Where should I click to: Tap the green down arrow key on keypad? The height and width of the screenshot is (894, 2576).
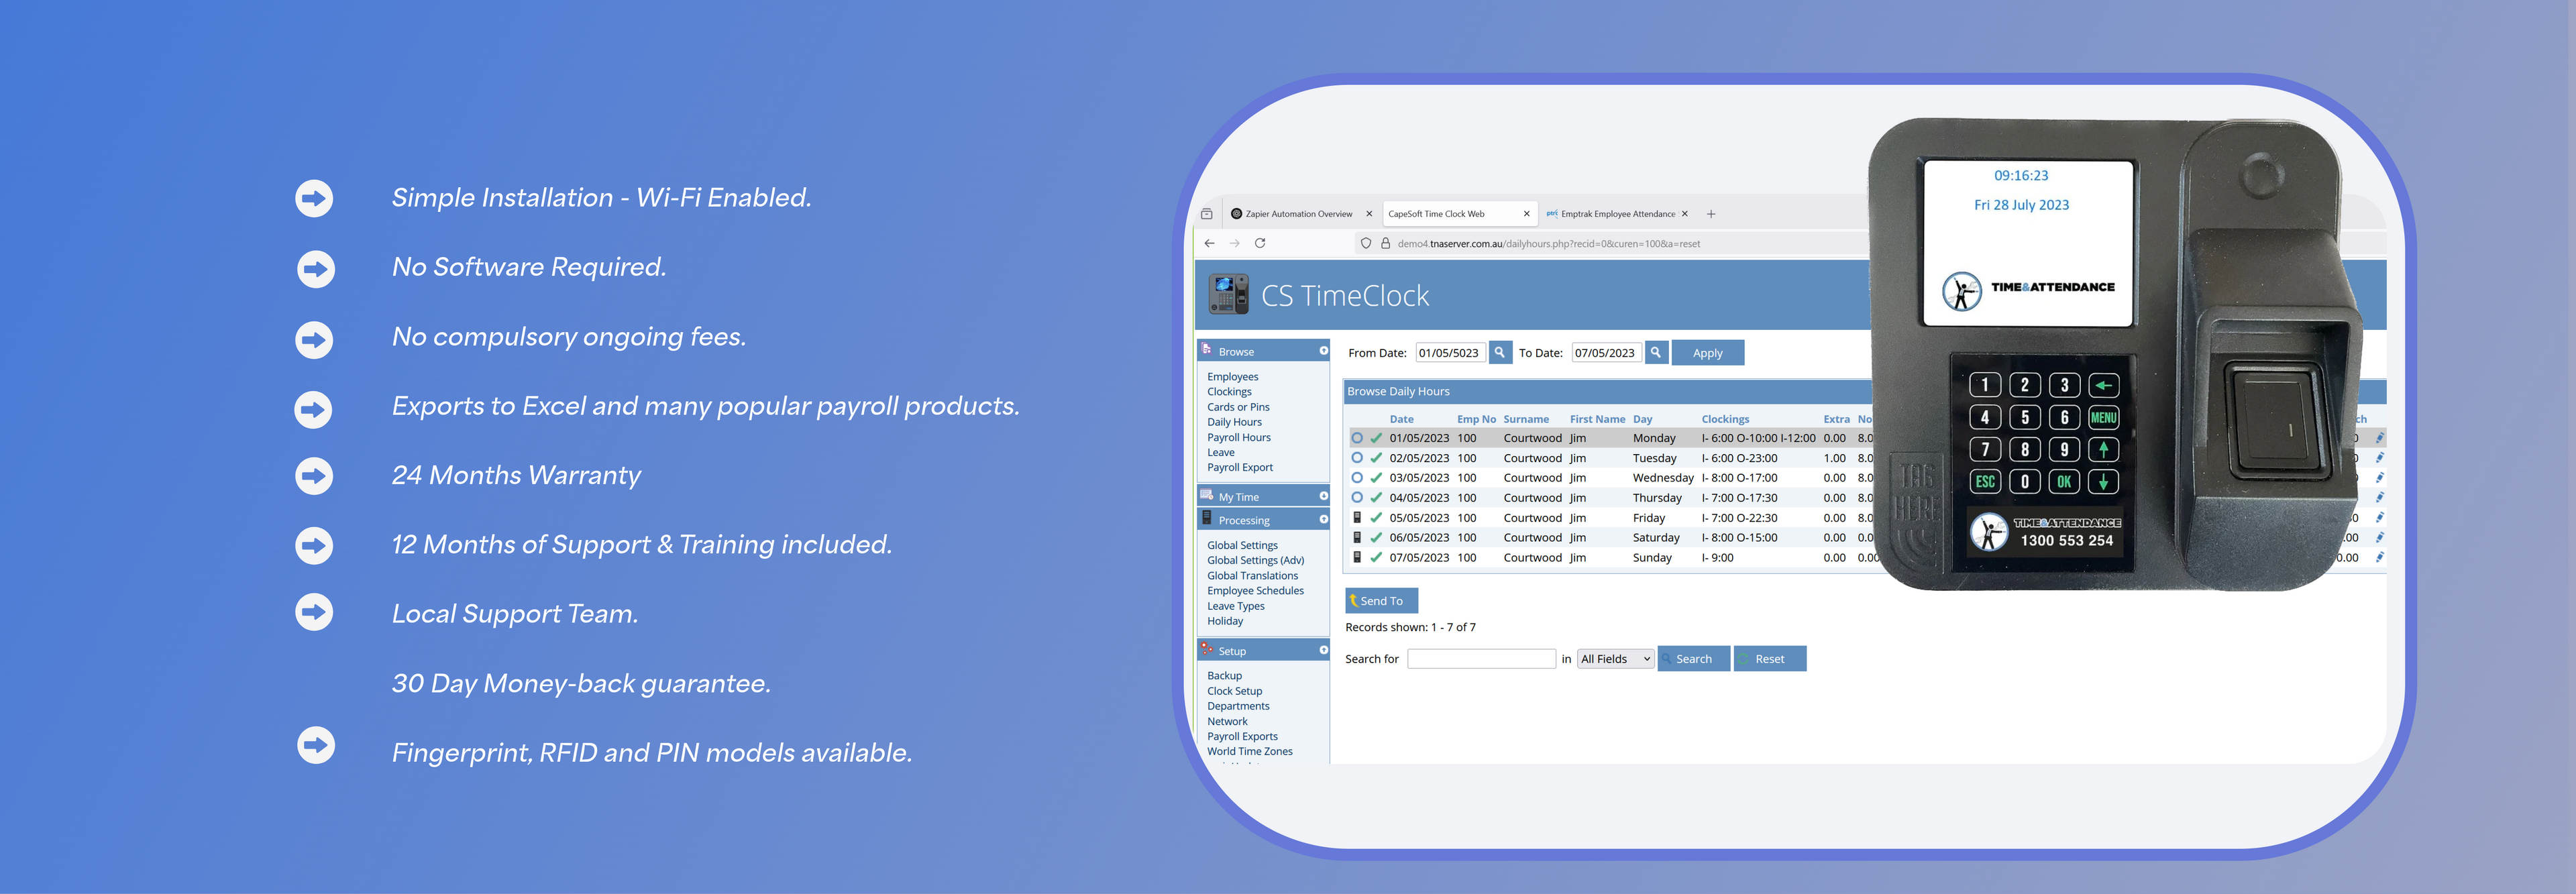pos(2103,482)
